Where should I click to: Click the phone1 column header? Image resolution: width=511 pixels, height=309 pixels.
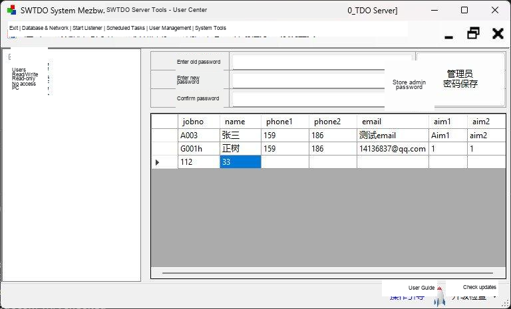tap(285, 122)
